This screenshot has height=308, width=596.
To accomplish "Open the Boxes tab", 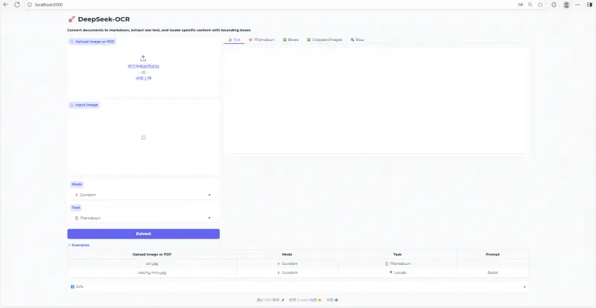I will 291,39.
